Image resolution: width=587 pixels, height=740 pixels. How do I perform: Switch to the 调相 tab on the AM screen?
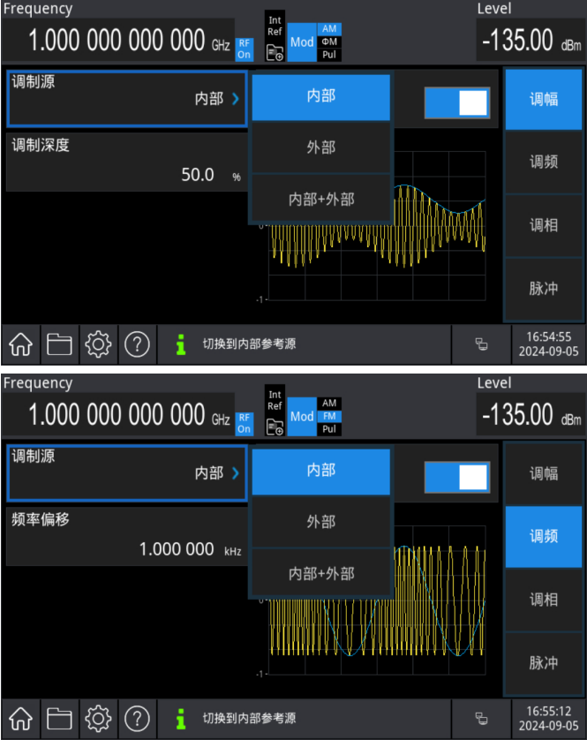coord(543,225)
